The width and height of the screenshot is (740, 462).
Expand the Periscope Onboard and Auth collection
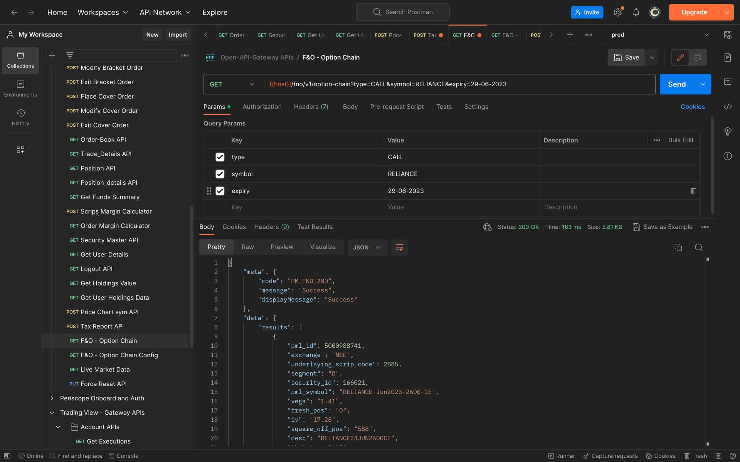[x=52, y=398]
